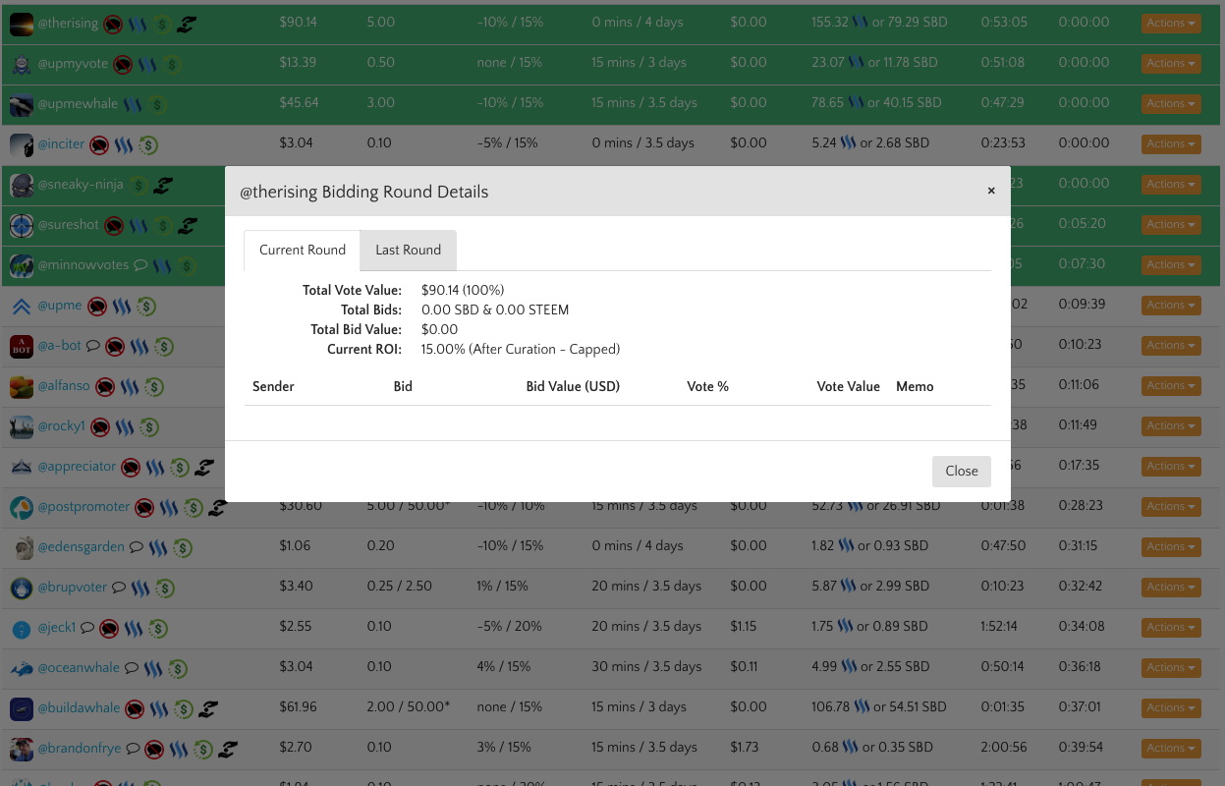Click the Steem logo icon next to @upmyvote
The height and width of the screenshot is (786, 1225).
pos(147,65)
